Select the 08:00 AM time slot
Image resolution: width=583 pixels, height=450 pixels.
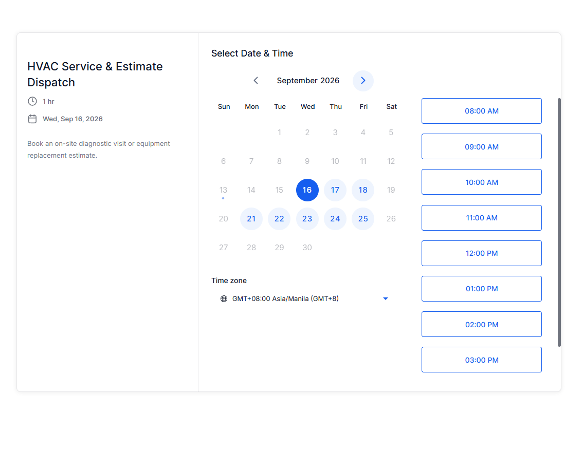coord(482,111)
